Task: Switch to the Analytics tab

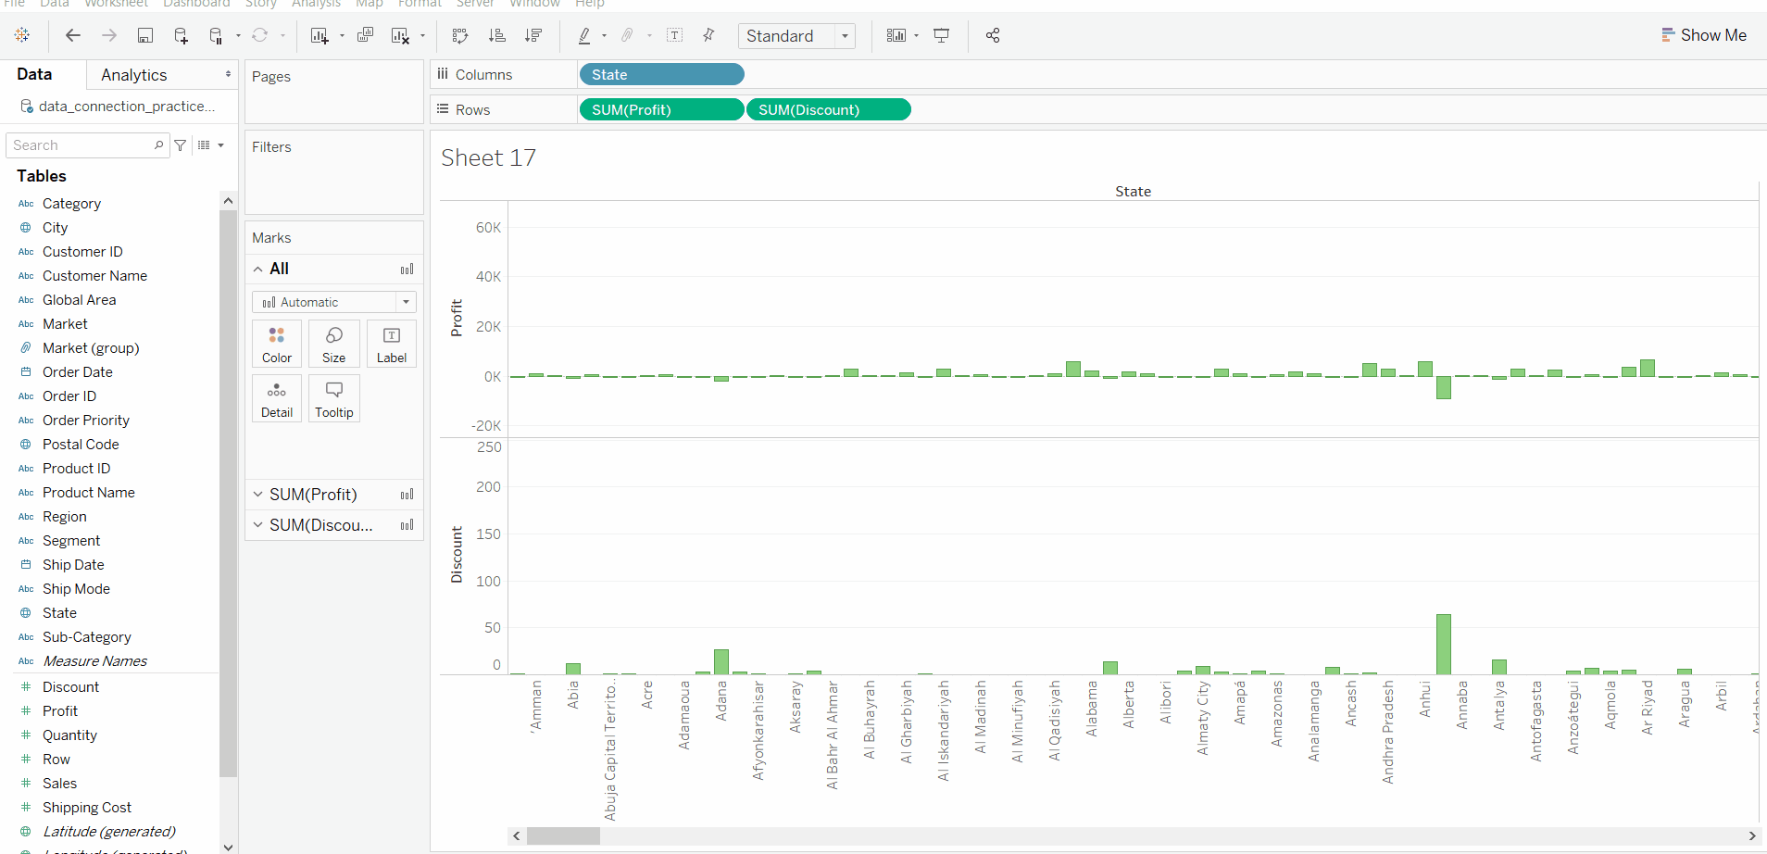Action: pos(133,74)
